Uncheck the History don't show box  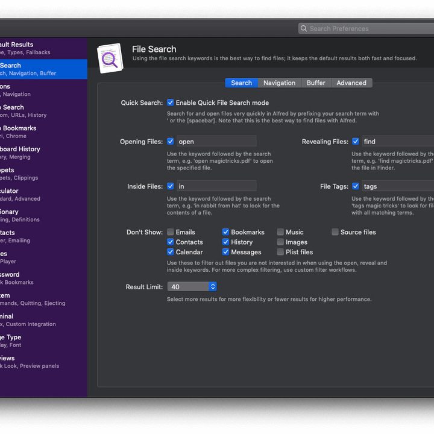pos(225,242)
